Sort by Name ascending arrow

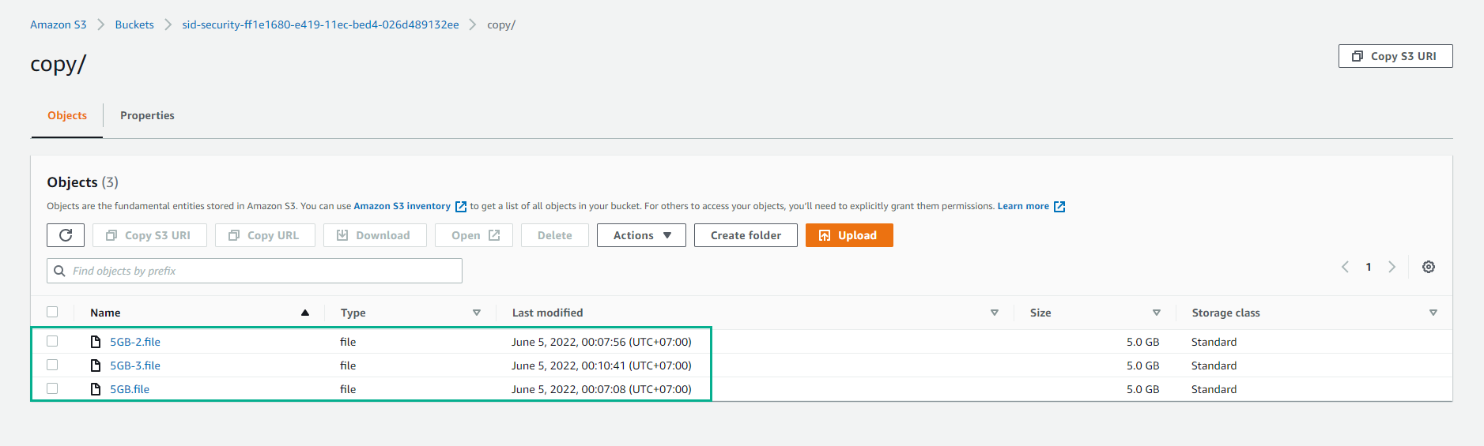point(305,313)
